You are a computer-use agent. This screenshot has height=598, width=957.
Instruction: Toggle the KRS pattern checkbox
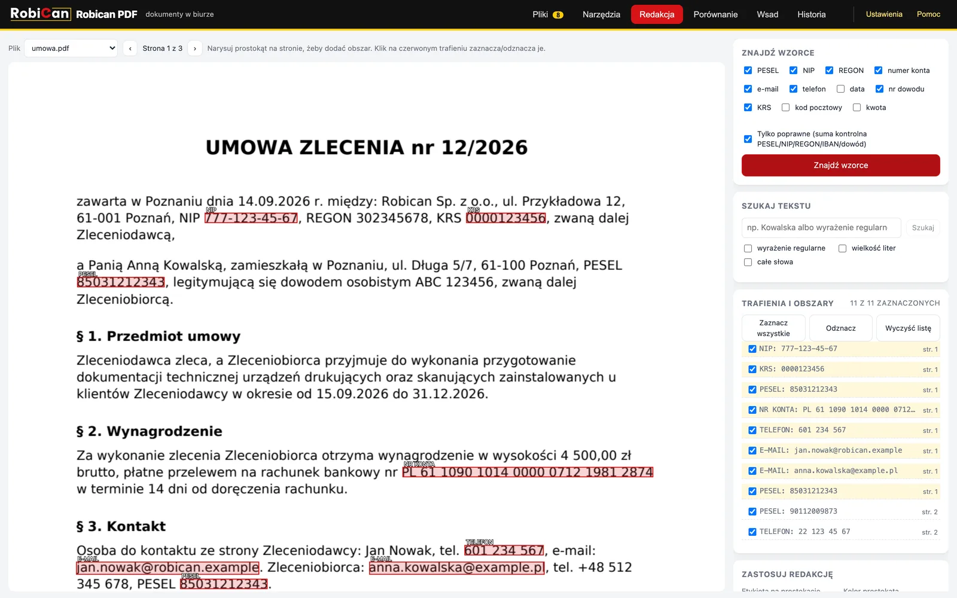(x=748, y=108)
